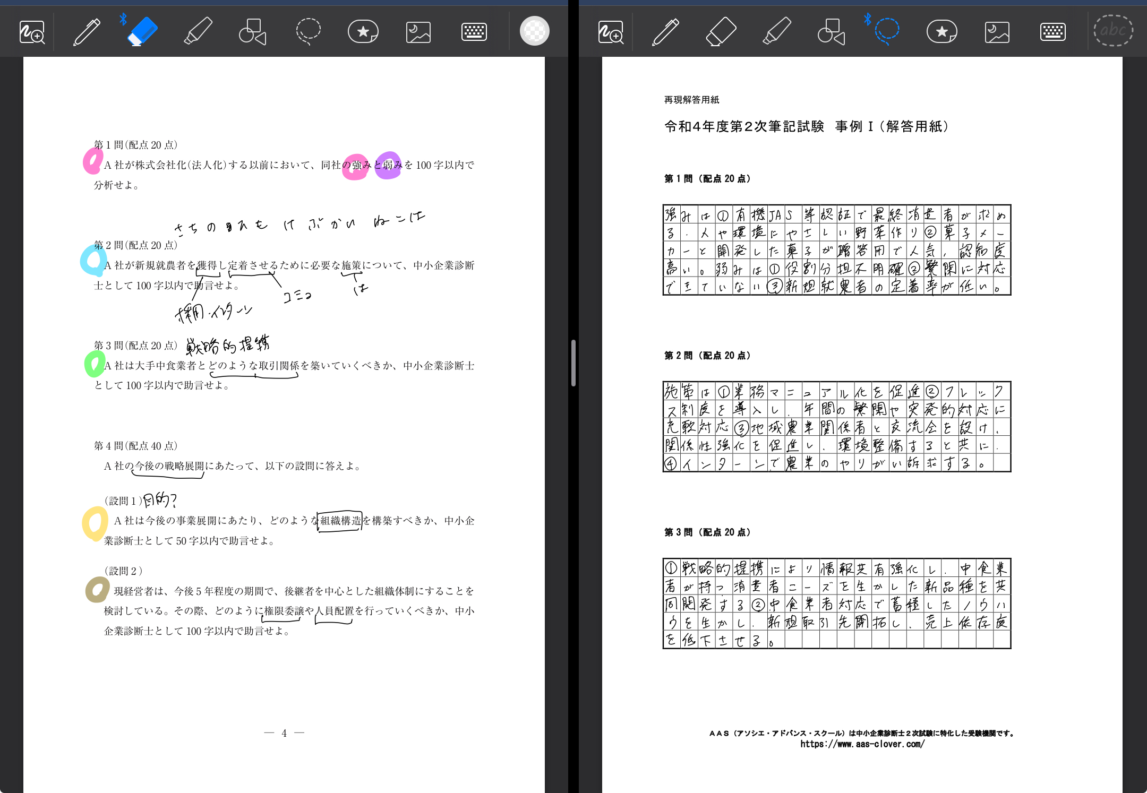Insert image using the left toolbar photo icon
Screen dimensions: 1147x793
[x=418, y=31]
